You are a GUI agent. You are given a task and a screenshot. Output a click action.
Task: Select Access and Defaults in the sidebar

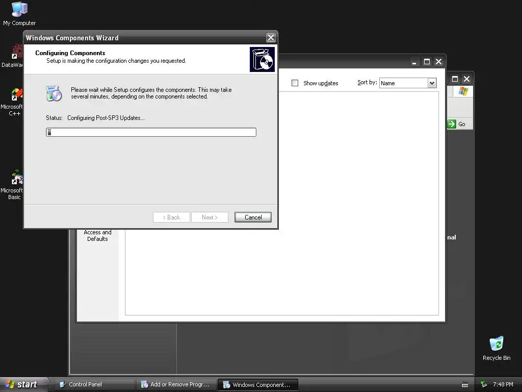pos(97,235)
